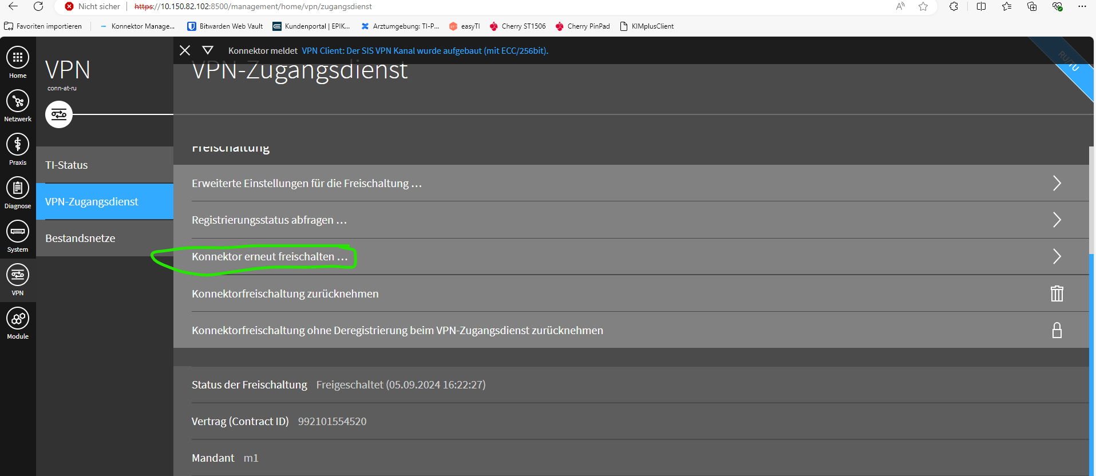Image resolution: width=1096 pixels, height=476 pixels.
Task: Dismiss the Konnektor meldet notification bar
Action: pos(185,50)
